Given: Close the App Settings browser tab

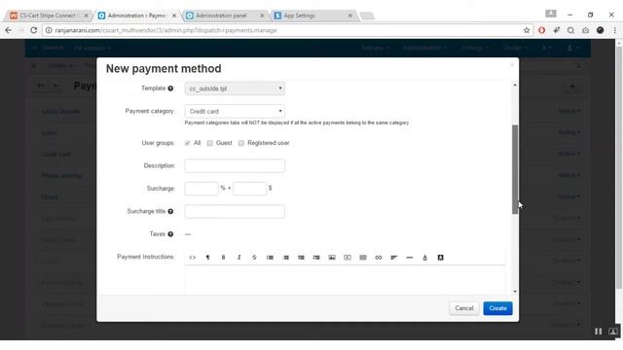Looking at the screenshot, I should coord(350,16).
